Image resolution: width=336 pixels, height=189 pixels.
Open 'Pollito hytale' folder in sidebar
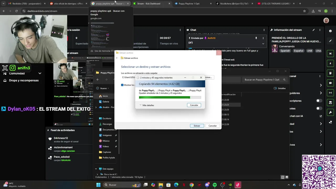(x=108, y=157)
